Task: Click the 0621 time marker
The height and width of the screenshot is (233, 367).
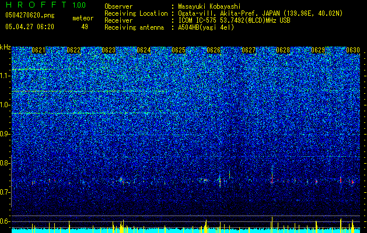Action: click(x=39, y=50)
